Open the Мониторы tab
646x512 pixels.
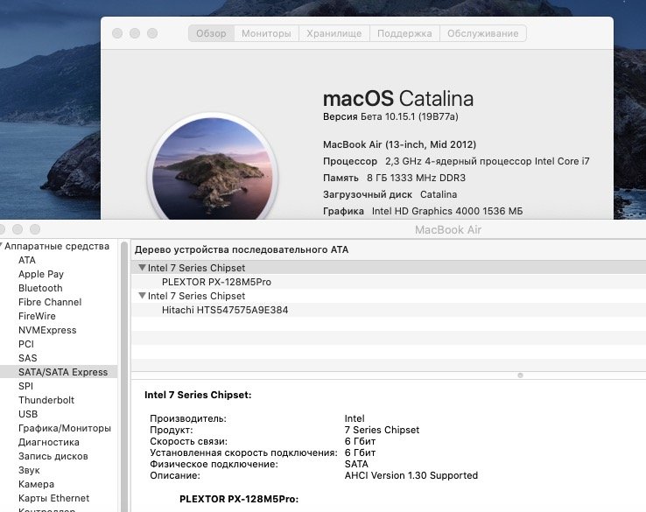point(266,33)
